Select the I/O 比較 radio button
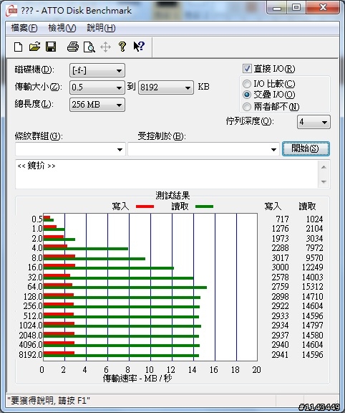This screenshot has width=345, height=413. coord(247,84)
